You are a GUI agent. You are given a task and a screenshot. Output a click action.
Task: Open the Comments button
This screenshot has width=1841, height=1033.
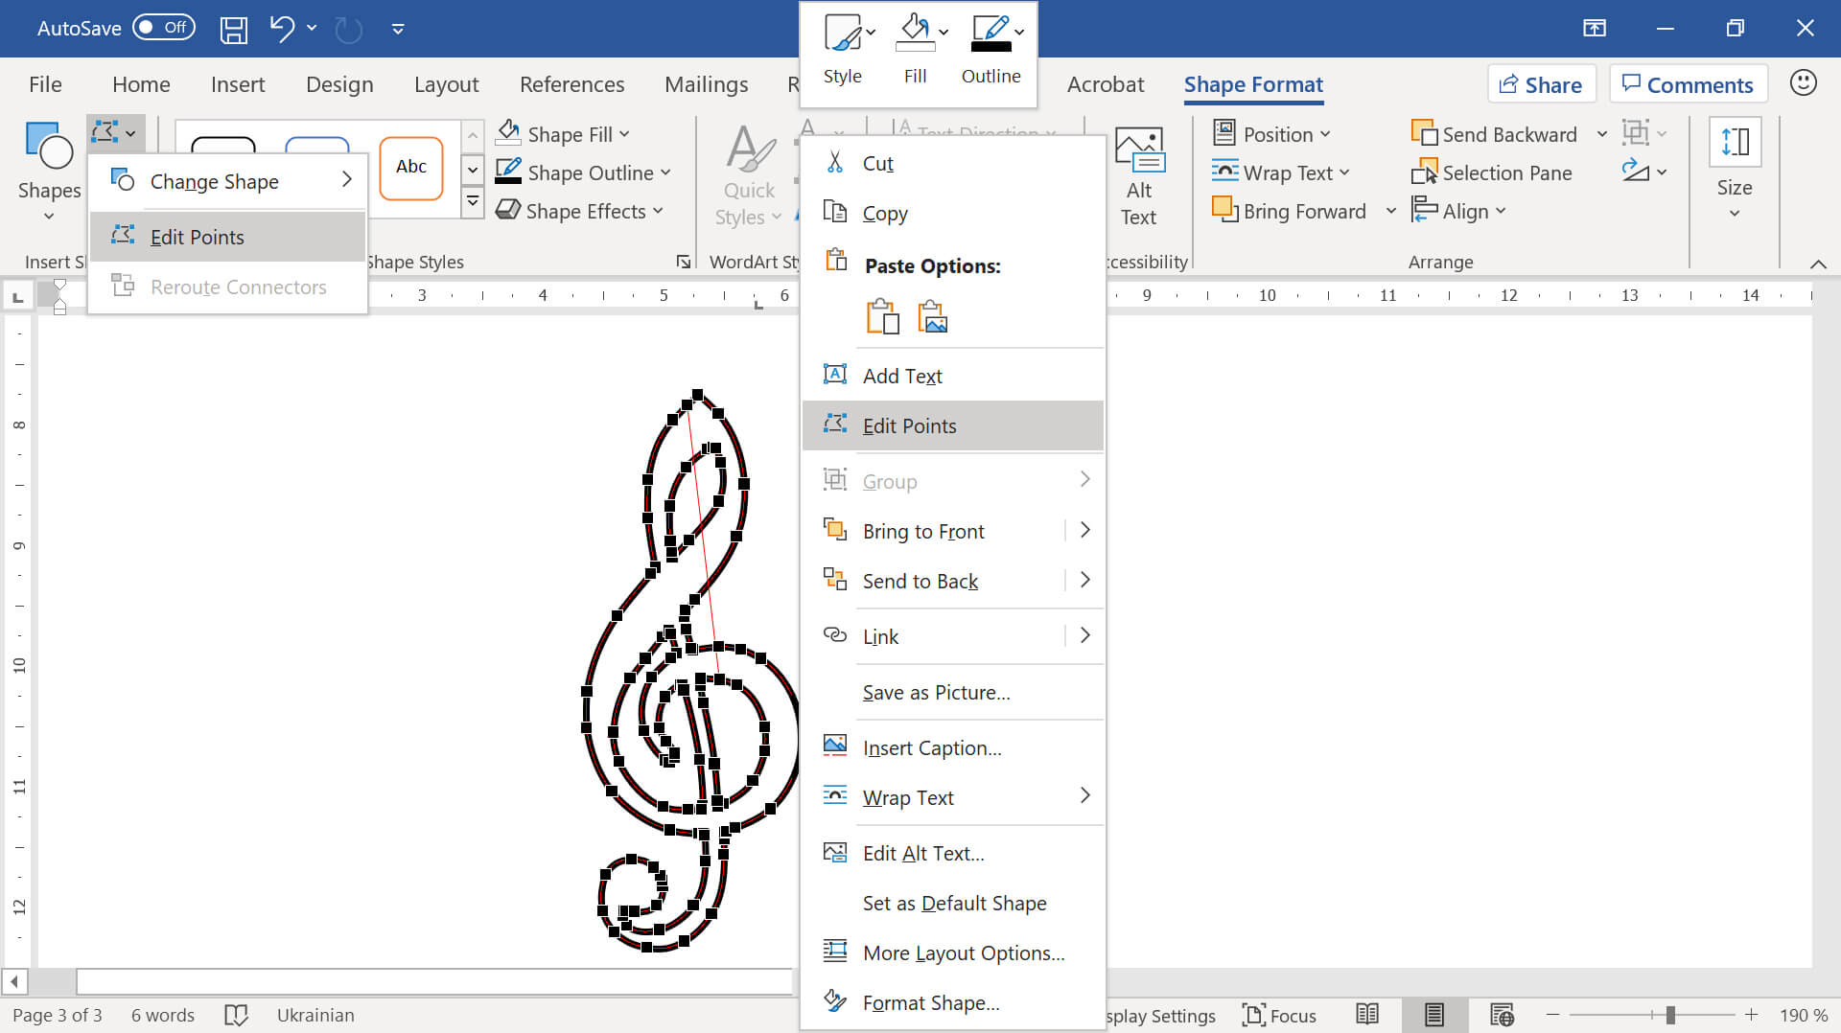tap(1688, 84)
